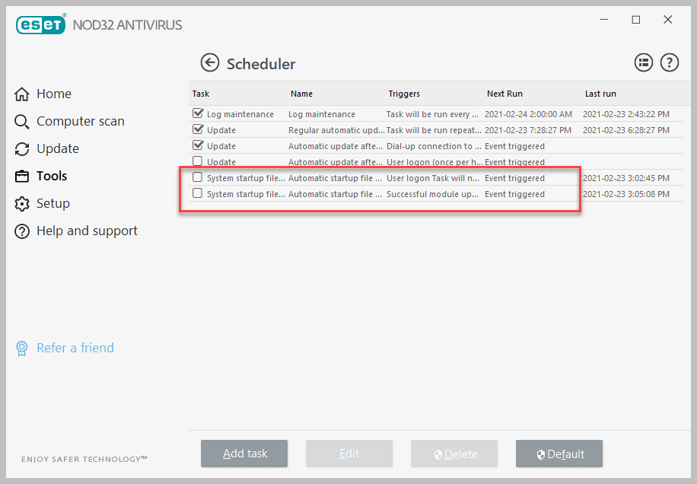Select the 'Regular automatic upd...' name cell
Viewport: 697px width, 484px height.
coord(336,130)
